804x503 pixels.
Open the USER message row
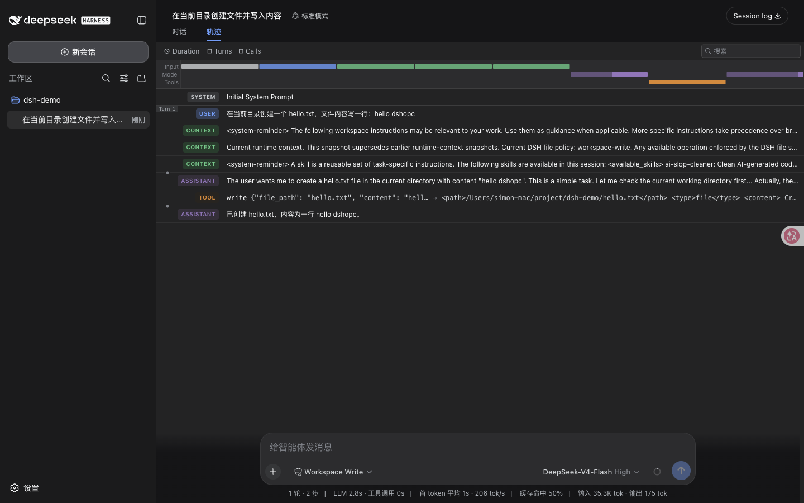480,114
